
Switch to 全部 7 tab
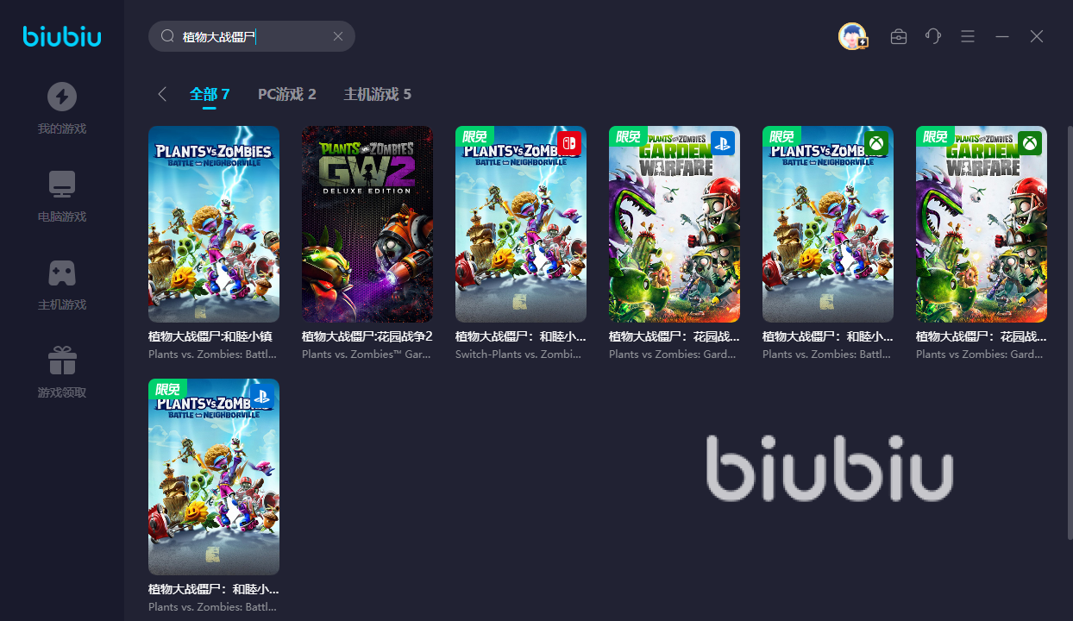210,94
